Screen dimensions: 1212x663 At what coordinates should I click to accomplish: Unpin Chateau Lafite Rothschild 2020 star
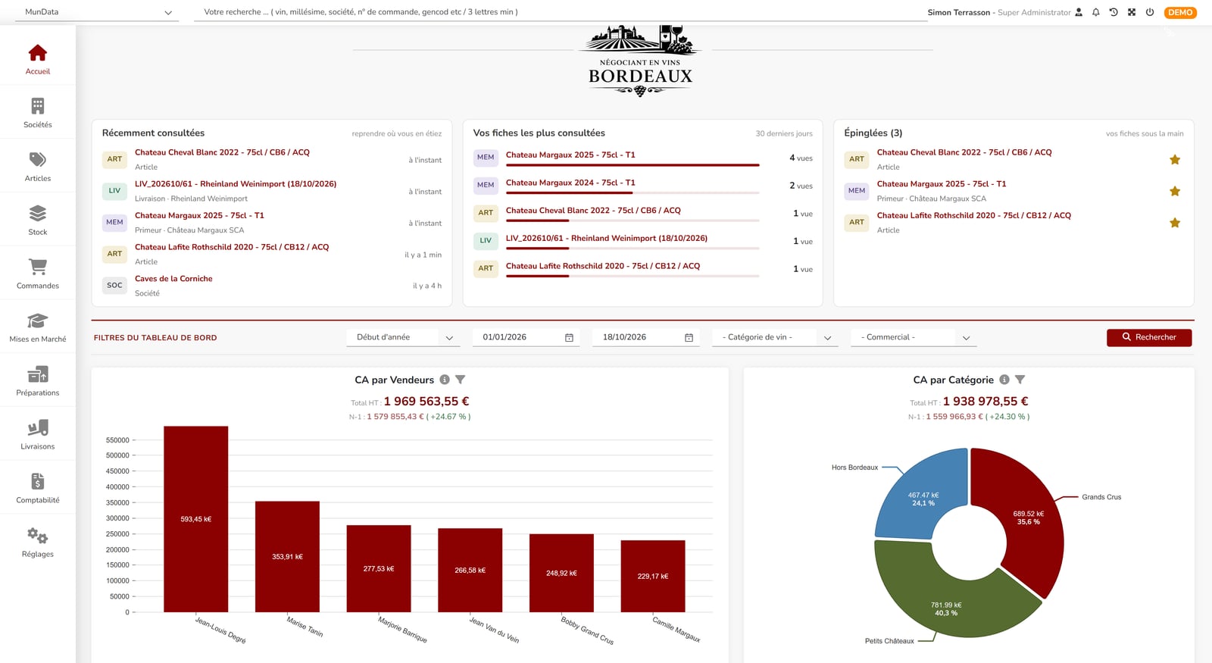(1175, 223)
